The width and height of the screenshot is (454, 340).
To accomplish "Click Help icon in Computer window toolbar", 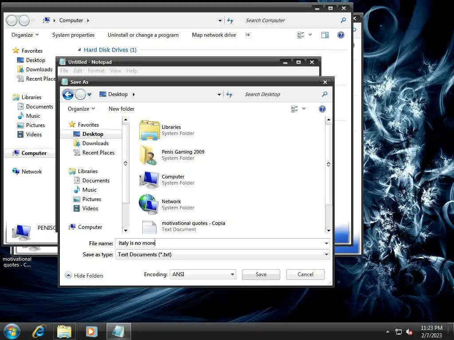I will (341, 35).
